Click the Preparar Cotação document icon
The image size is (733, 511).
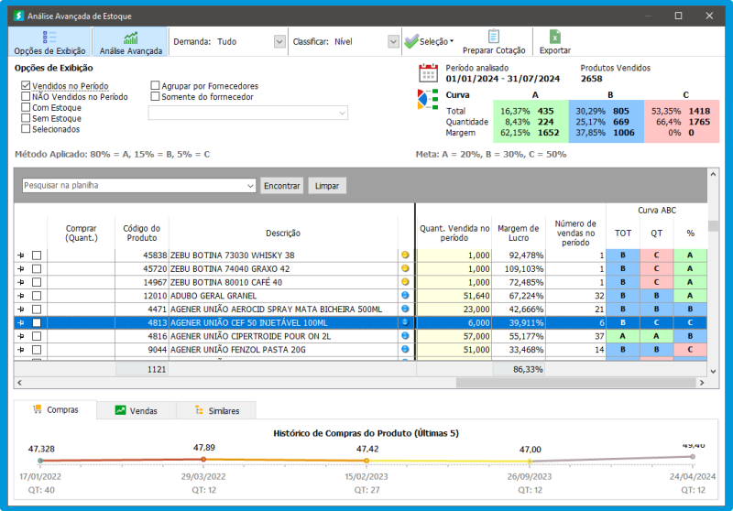pos(494,37)
